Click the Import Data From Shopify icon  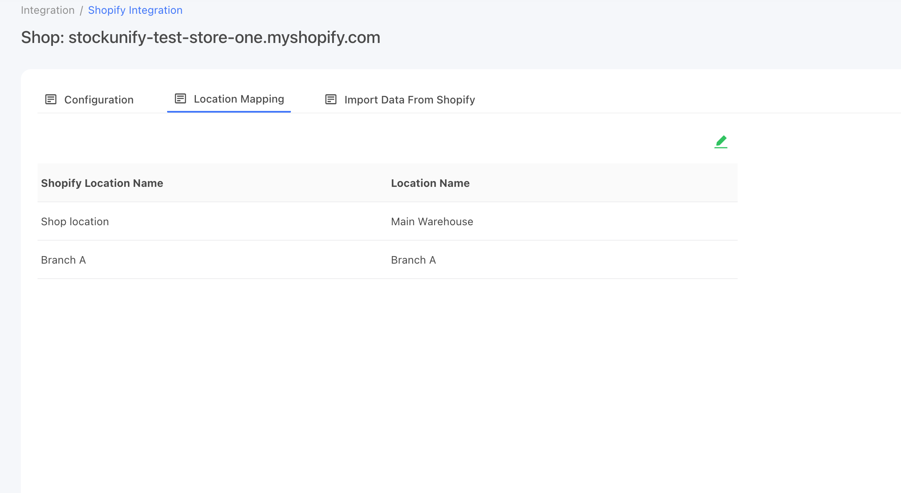[x=331, y=99]
